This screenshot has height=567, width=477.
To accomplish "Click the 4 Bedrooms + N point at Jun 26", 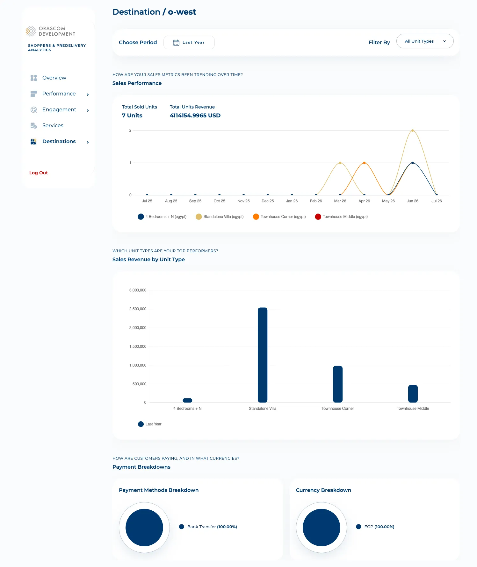I will pos(413,163).
